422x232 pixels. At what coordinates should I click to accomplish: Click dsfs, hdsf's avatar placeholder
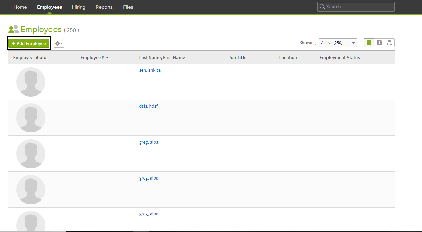pyautogui.click(x=31, y=118)
